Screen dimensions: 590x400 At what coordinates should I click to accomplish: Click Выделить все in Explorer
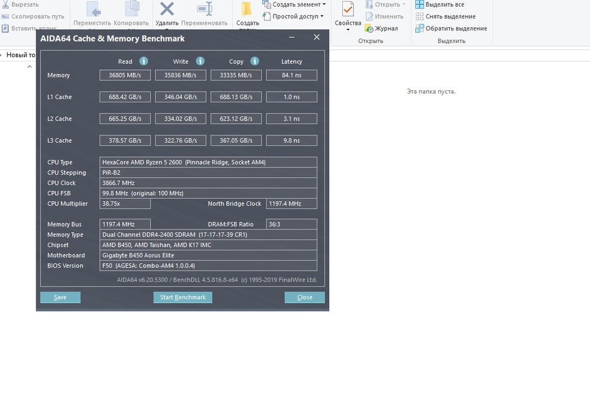point(439,4)
